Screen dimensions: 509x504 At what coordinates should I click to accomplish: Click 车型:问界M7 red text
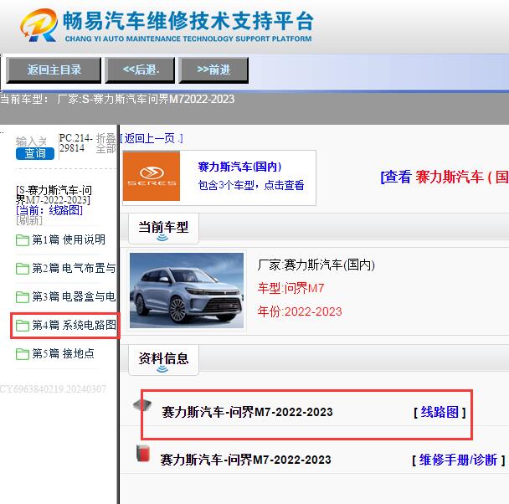click(x=290, y=288)
